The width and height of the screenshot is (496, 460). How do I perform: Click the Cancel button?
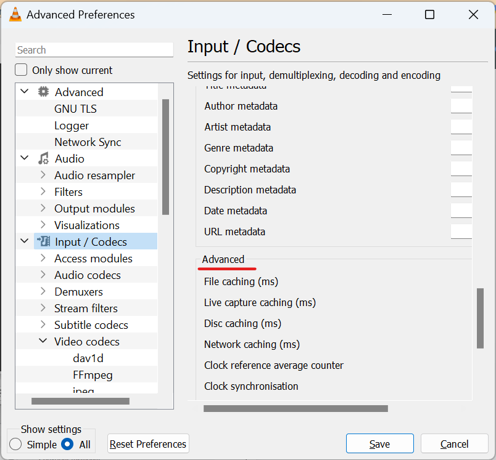tap(455, 443)
